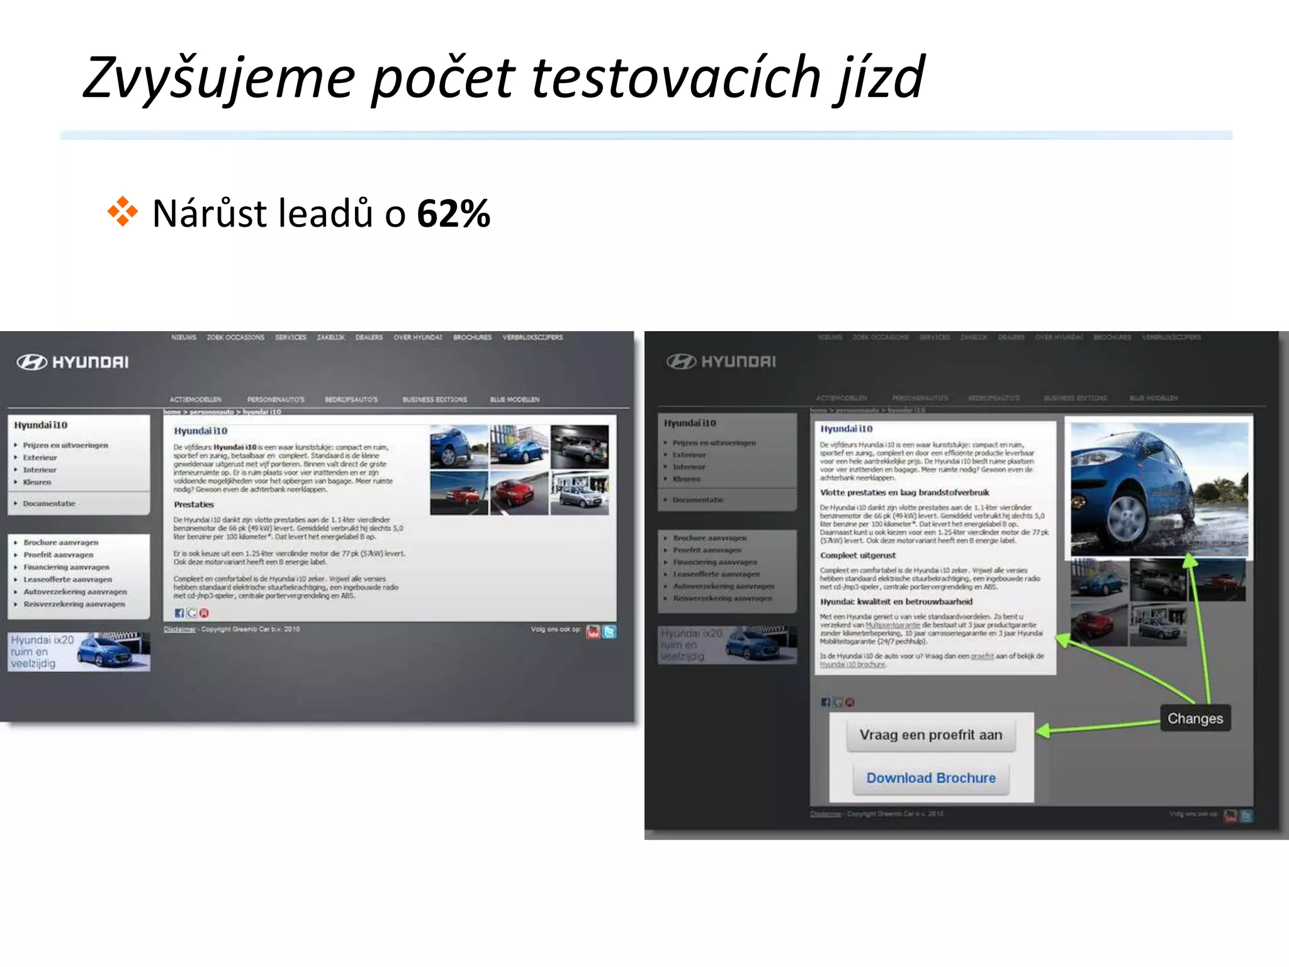1289x967 pixels.
Task: Open SERVICES in the left page top menu
Action: [x=290, y=337]
